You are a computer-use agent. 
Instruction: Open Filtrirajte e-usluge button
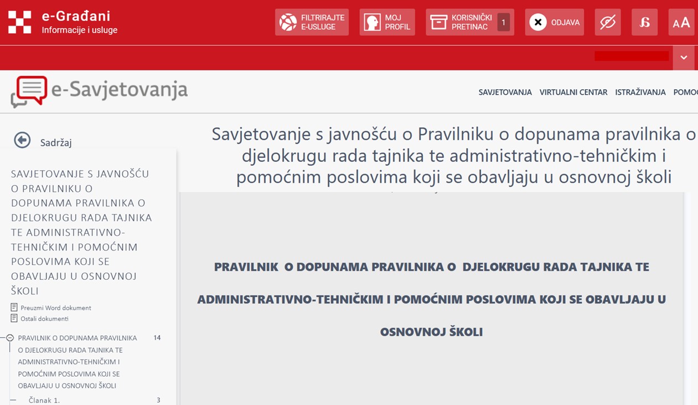(x=312, y=22)
